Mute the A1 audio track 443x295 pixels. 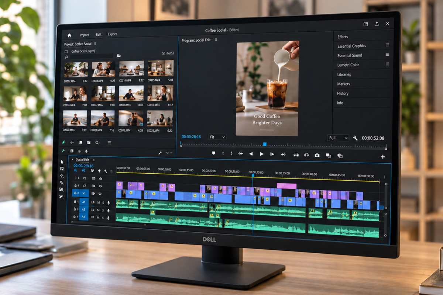(98, 202)
